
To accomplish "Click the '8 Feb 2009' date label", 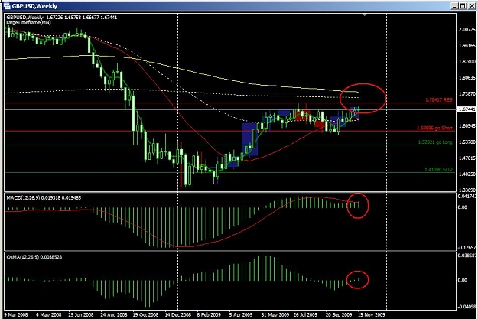I will coord(209,314).
